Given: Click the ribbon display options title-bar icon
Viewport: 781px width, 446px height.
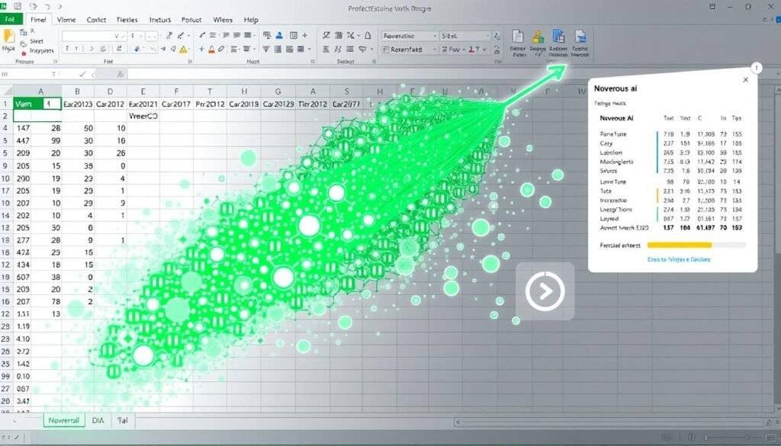Looking at the screenshot, I should point(712,7).
